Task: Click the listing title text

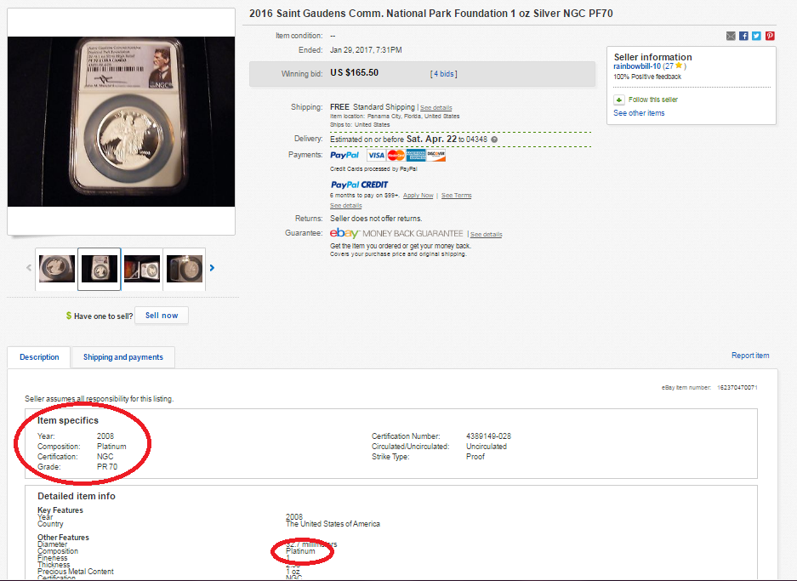Action: tap(431, 14)
